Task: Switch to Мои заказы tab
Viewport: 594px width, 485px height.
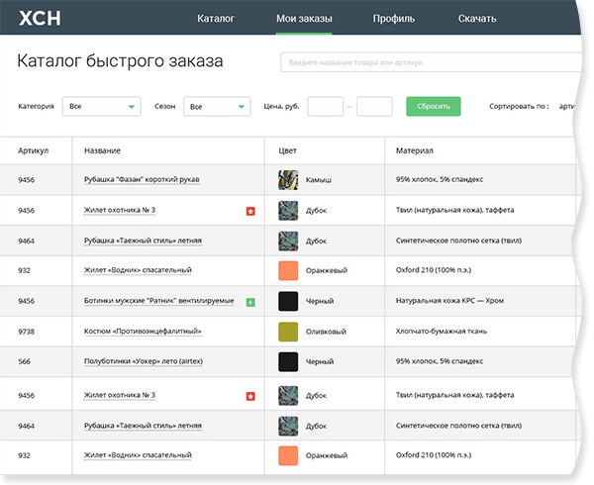Action: 304,18
